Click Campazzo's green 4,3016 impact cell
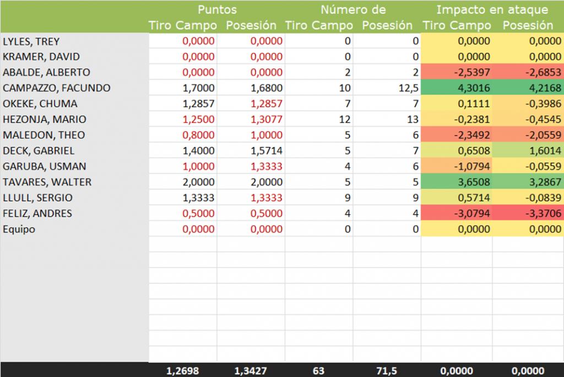564x377 pixels. click(457, 88)
